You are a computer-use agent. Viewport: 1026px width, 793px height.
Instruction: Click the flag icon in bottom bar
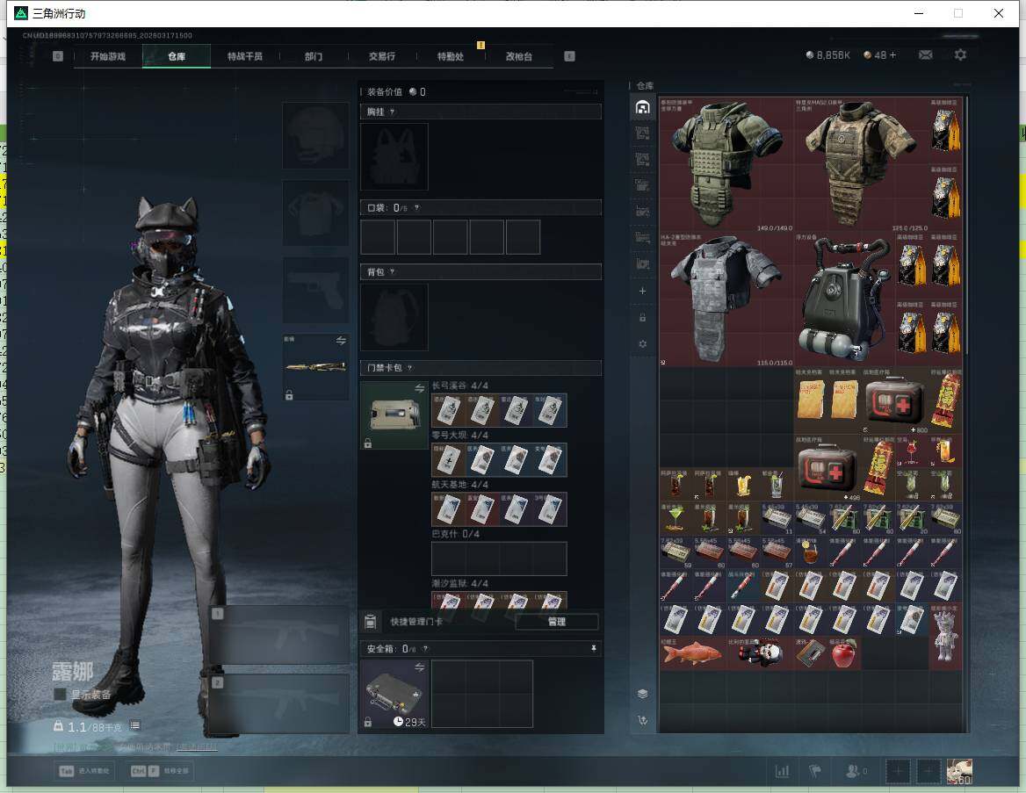click(x=814, y=771)
